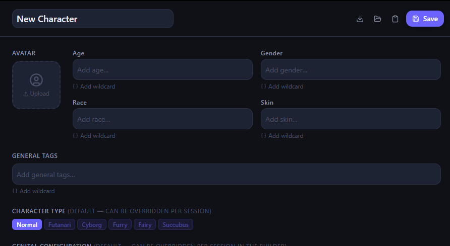Open the folder load icon
Image resolution: width=450 pixels, height=246 pixels.
pyautogui.click(x=377, y=19)
